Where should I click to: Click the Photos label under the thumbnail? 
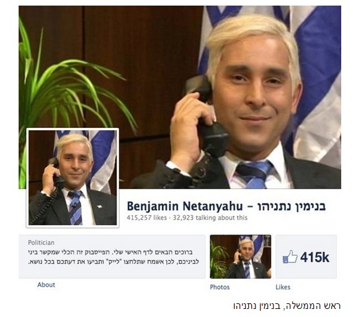point(220,287)
